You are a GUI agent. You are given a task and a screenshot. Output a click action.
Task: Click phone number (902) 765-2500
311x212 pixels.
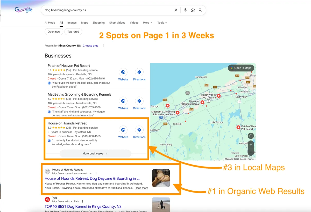(91, 107)
